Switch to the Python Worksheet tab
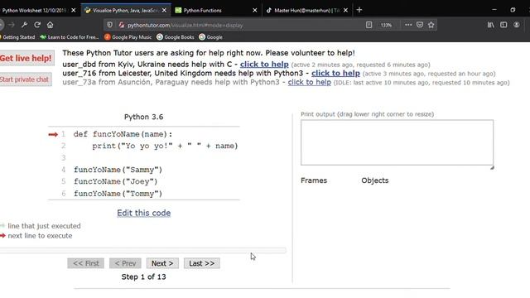Image resolution: width=530 pixels, height=298 pixels. [39, 10]
